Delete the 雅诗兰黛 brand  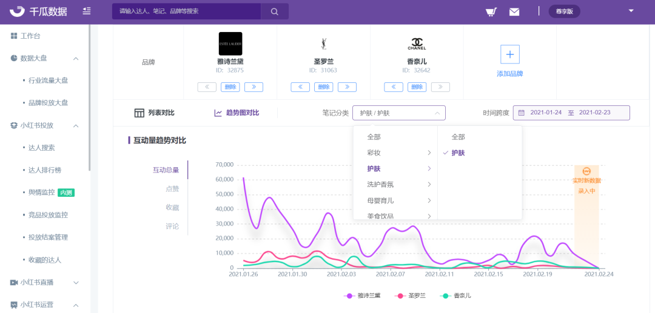pos(230,87)
